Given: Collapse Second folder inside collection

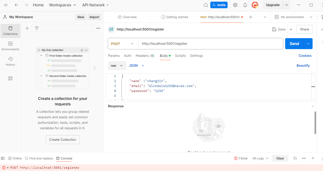Looking at the screenshot, I should click(41, 76).
